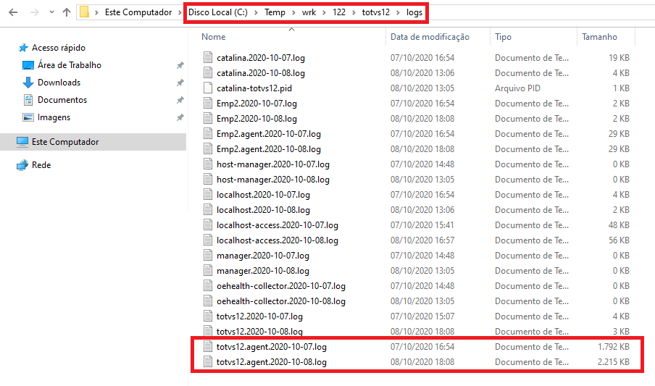The width and height of the screenshot is (655, 386).
Task: Click the Back navigation arrow
Action: tap(13, 12)
